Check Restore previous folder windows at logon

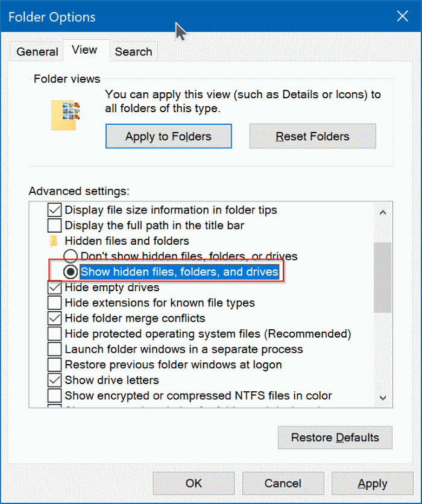[x=54, y=365]
